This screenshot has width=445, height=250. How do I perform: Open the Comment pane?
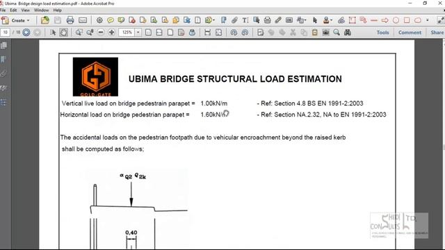(410, 33)
